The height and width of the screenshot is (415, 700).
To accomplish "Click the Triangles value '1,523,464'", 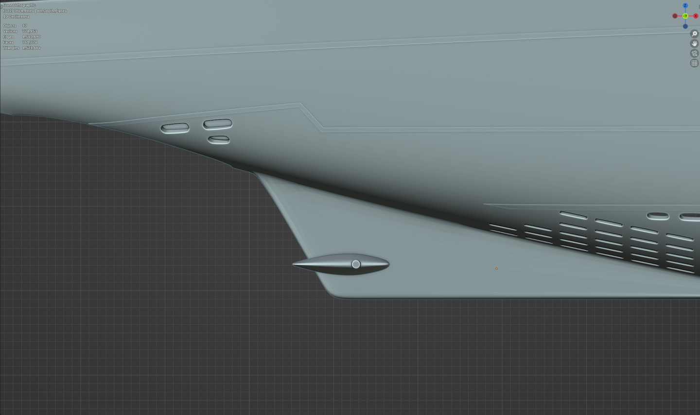I will point(32,48).
